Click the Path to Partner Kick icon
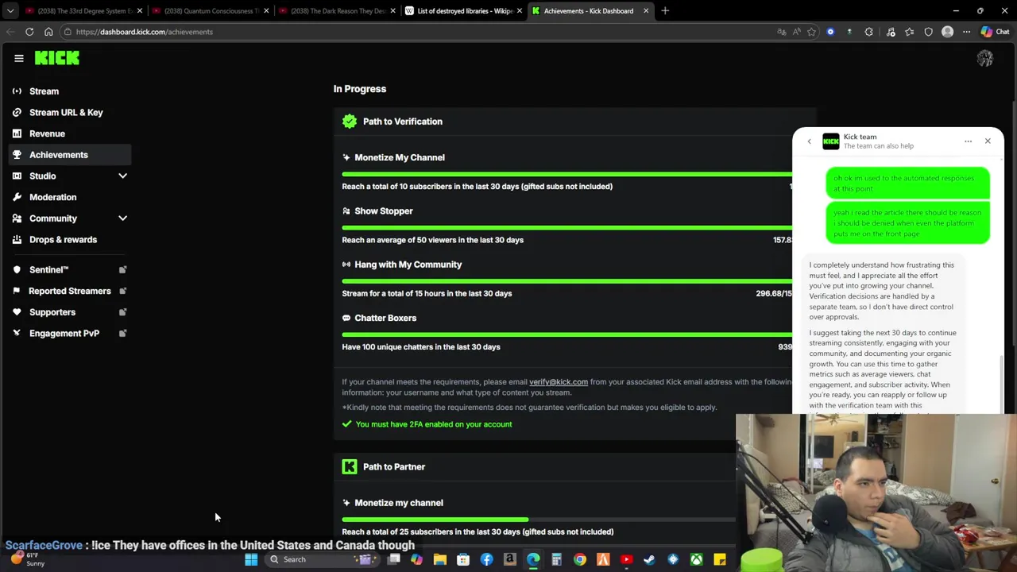Viewport: 1017px width, 572px height. click(x=350, y=466)
